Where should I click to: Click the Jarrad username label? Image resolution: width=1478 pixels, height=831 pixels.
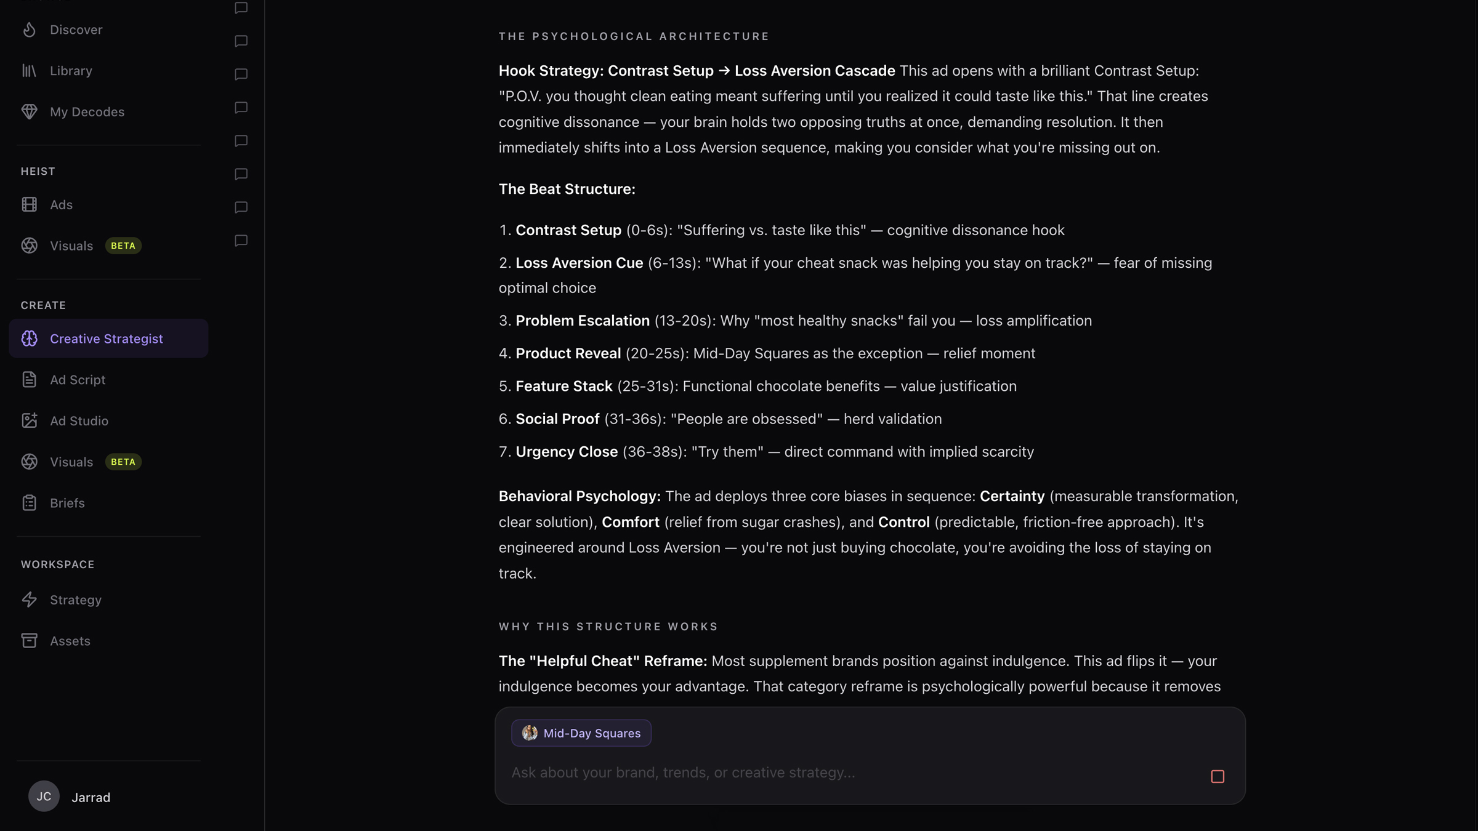pos(91,797)
